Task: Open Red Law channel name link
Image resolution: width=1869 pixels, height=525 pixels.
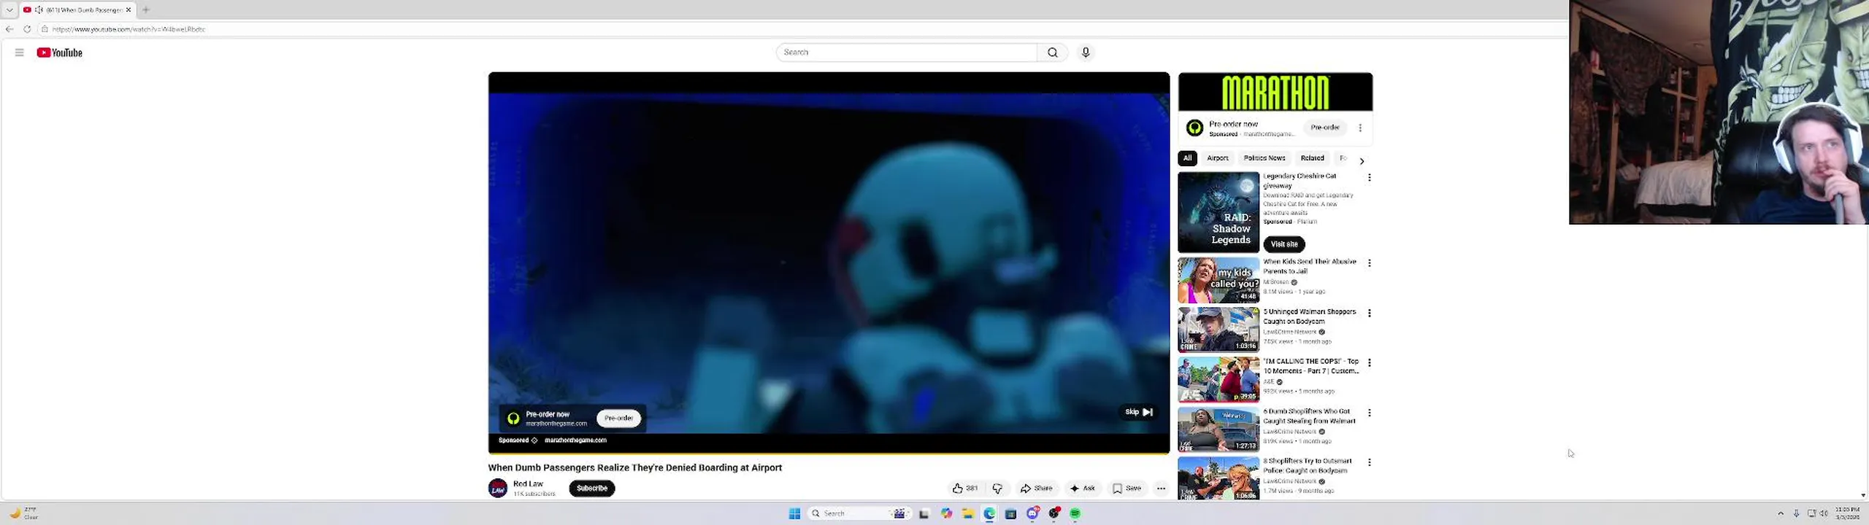Action: (x=528, y=484)
